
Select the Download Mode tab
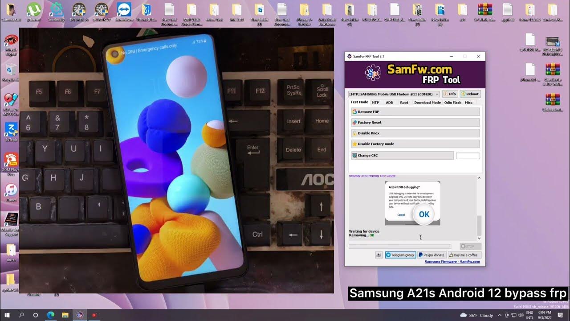[427, 103]
